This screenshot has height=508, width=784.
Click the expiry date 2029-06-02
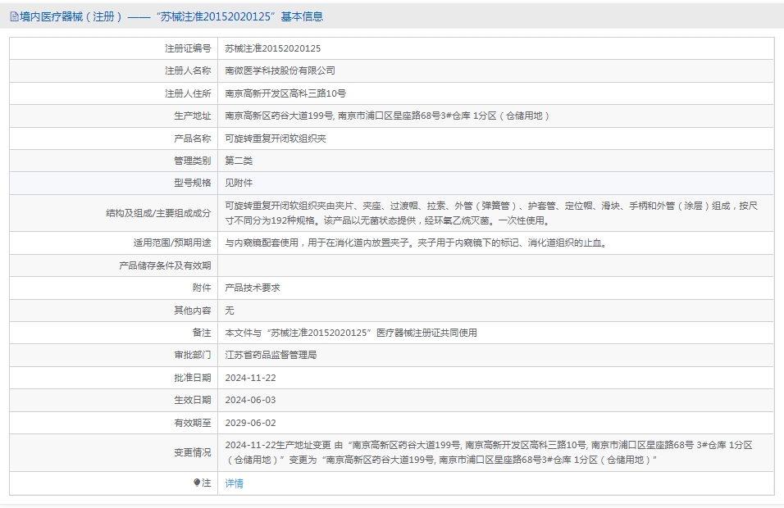250,423
